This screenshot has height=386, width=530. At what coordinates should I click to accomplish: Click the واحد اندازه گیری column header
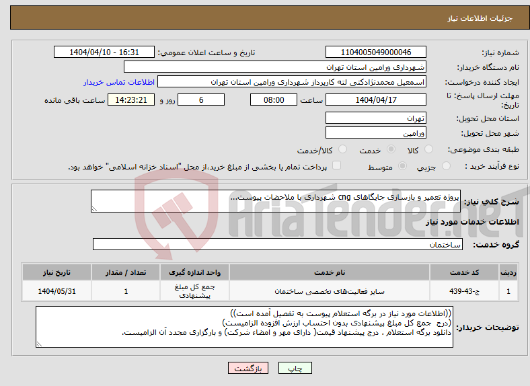click(194, 272)
